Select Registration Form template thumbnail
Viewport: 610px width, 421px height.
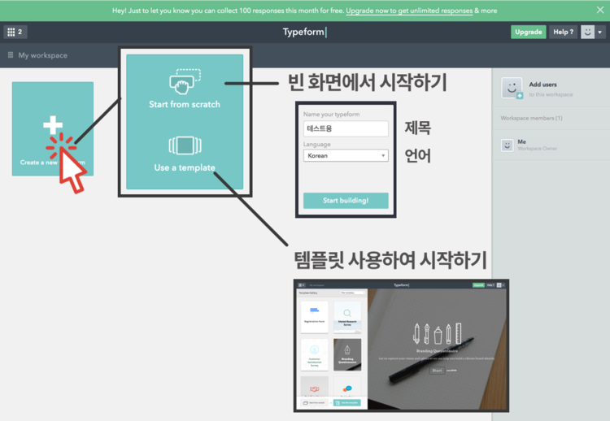[x=314, y=317]
